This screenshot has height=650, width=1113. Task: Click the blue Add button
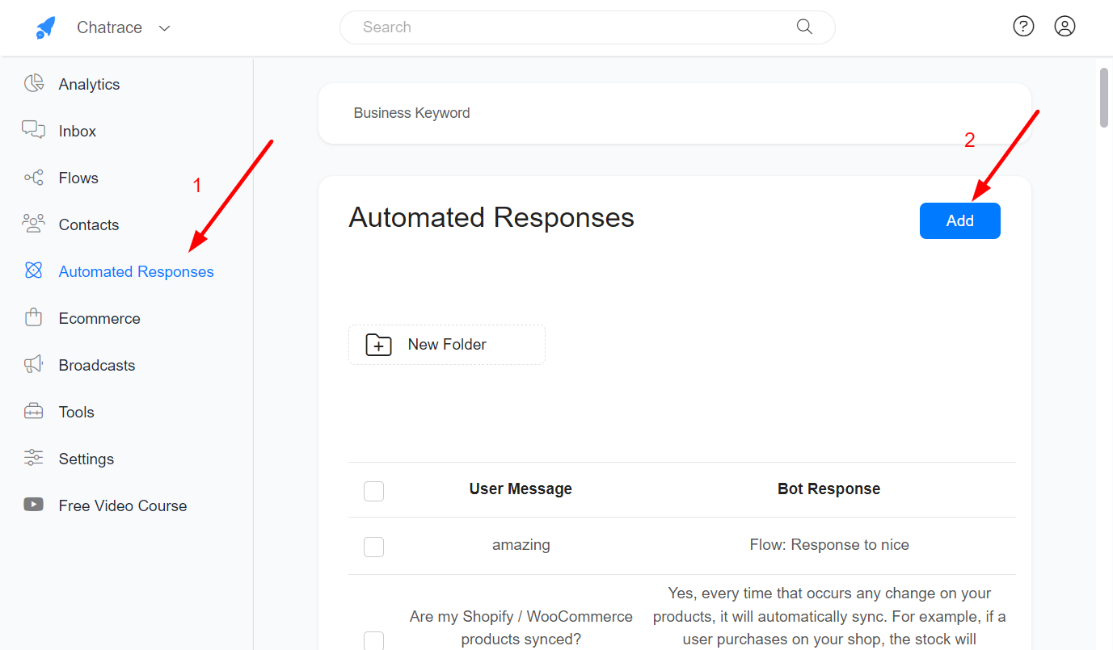point(959,220)
